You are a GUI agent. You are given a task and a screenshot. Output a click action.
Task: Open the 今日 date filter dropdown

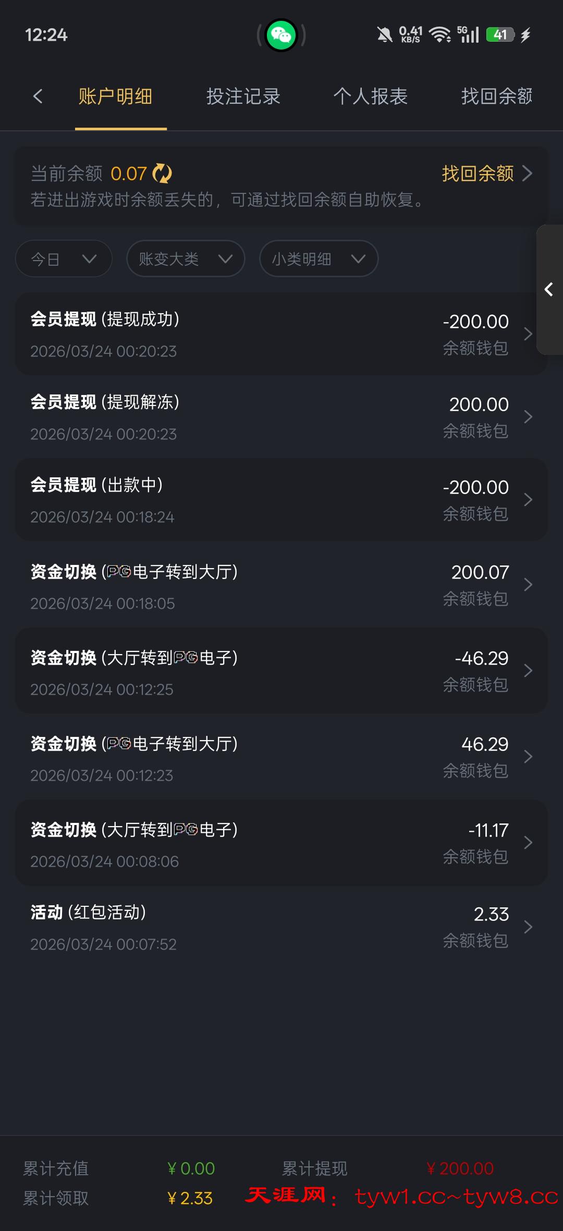[x=64, y=258]
